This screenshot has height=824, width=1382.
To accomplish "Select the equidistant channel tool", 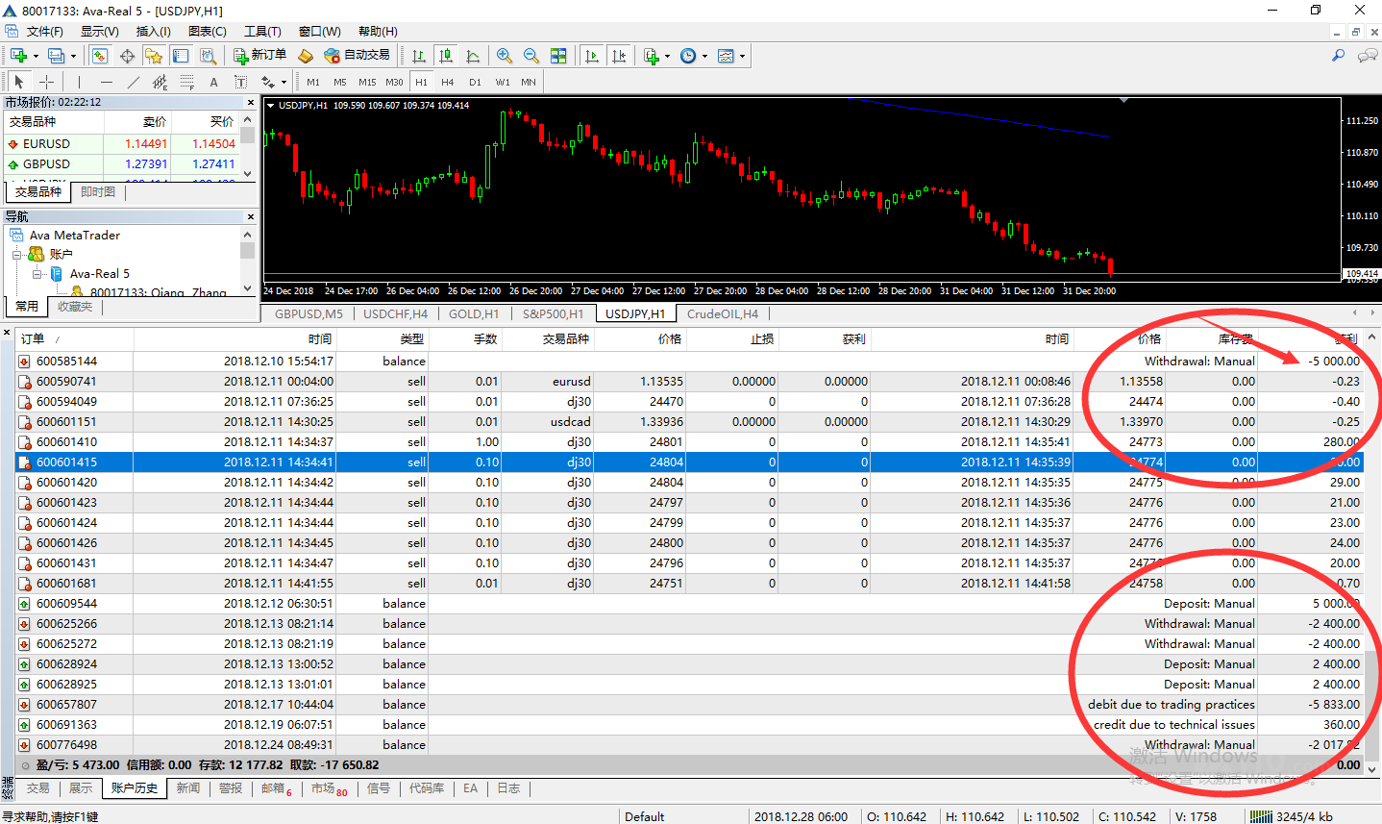I will click(x=160, y=82).
